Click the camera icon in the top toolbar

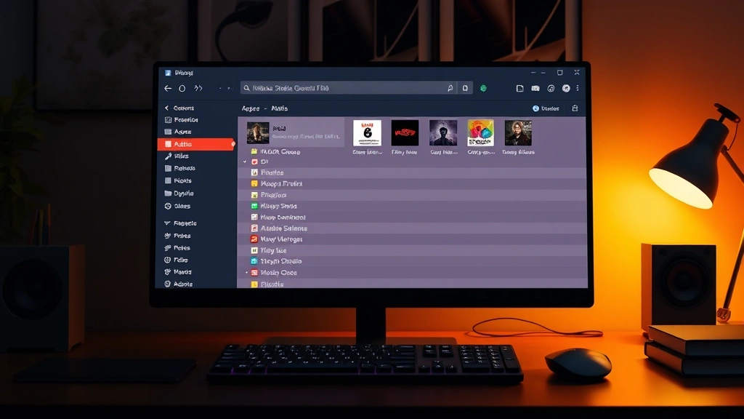click(535, 88)
